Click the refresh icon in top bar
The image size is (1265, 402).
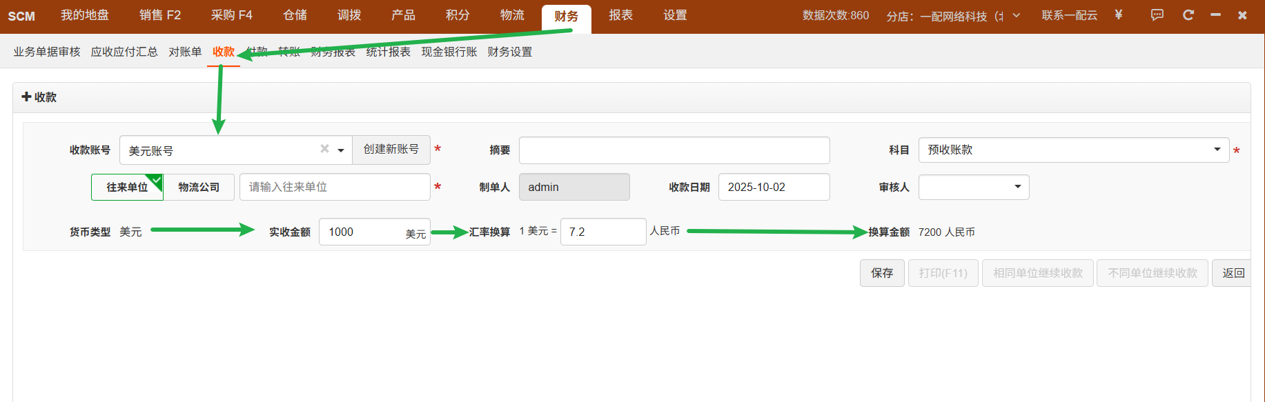(x=1188, y=14)
